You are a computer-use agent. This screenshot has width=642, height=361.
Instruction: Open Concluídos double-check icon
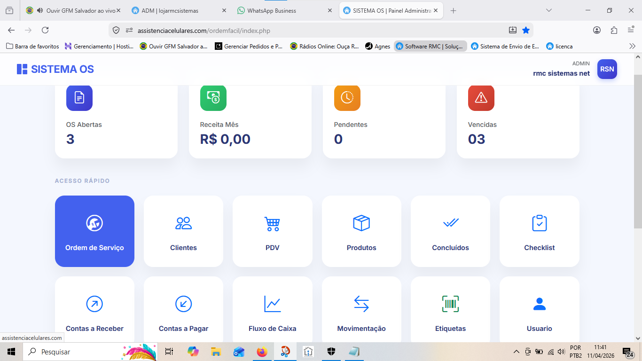[x=451, y=223]
